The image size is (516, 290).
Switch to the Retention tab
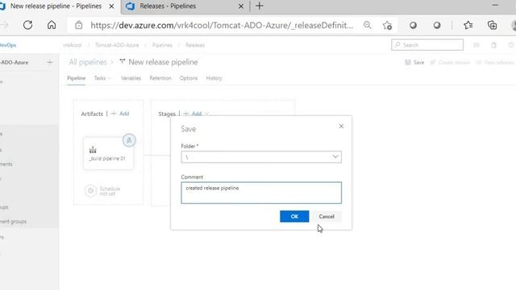(x=160, y=78)
